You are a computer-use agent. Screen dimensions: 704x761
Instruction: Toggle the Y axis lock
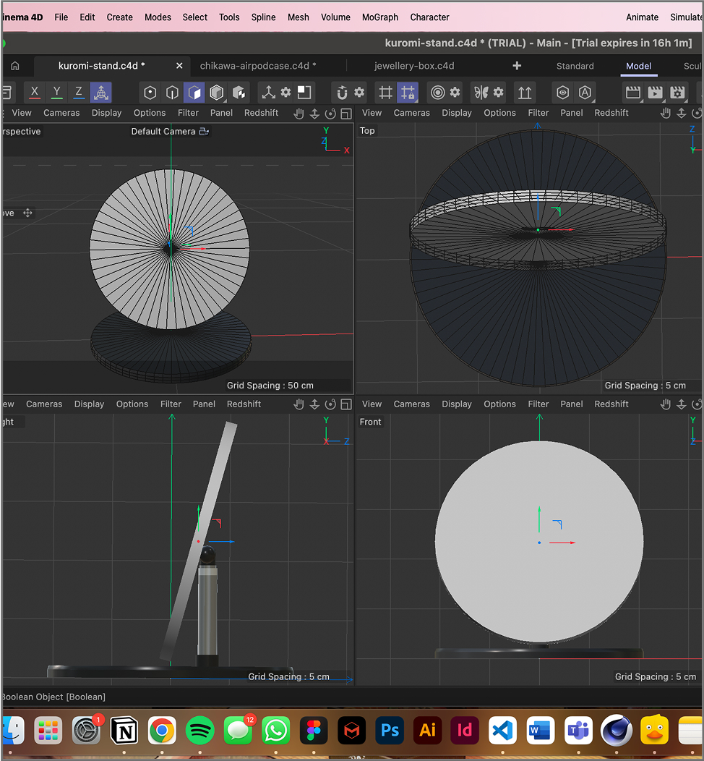[56, 93]
